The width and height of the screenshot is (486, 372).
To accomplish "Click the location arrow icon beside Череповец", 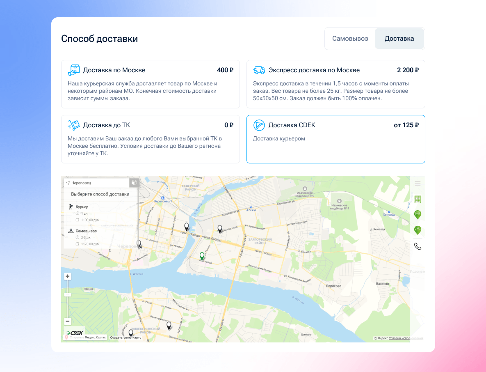I will point(68,183).
